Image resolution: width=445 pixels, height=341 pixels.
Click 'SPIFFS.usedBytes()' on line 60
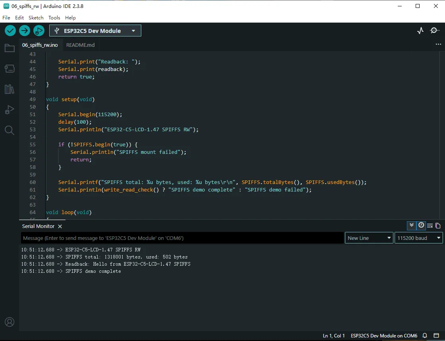[x=333, y=182]
